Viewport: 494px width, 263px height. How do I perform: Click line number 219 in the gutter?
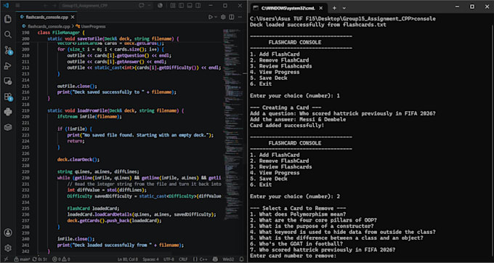tap(26, 111)
